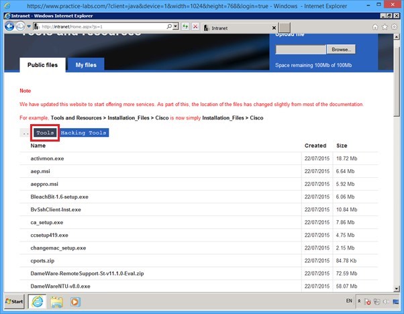Download aeppro.msi file
The width and height of the screenshot is (404, 314).
pyautogui.click(x=44, y=184)
